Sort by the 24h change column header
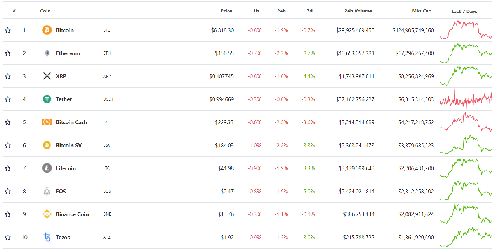497x250 pixels. coord(282,11)
